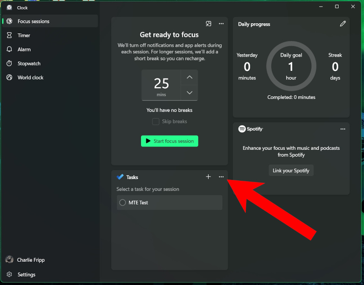
Task: Increase session minutes with the up arrow
Action: point(189,77)
